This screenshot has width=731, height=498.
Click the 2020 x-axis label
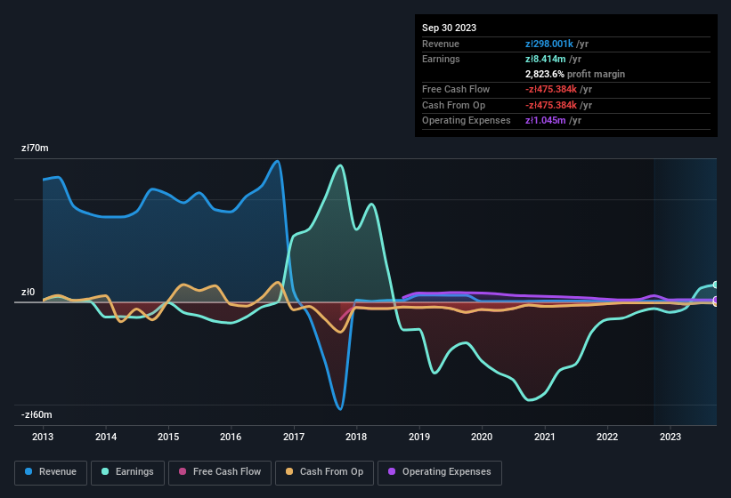click(x=482, y=437)
